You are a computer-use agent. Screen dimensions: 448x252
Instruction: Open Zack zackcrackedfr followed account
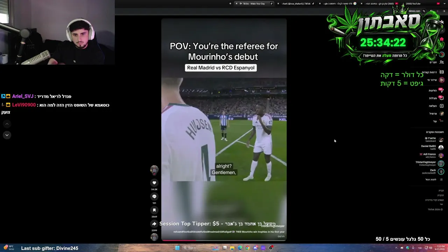[433, 171]
